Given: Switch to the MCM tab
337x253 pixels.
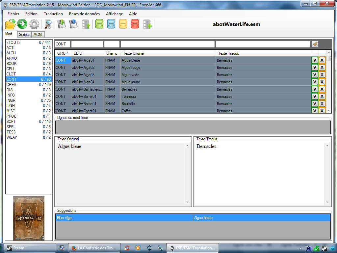Looking at the screenshot, I should (x=38, y=34).
